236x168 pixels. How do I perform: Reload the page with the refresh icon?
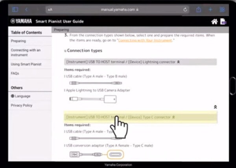pyautogui.click(x=185, y=9)
